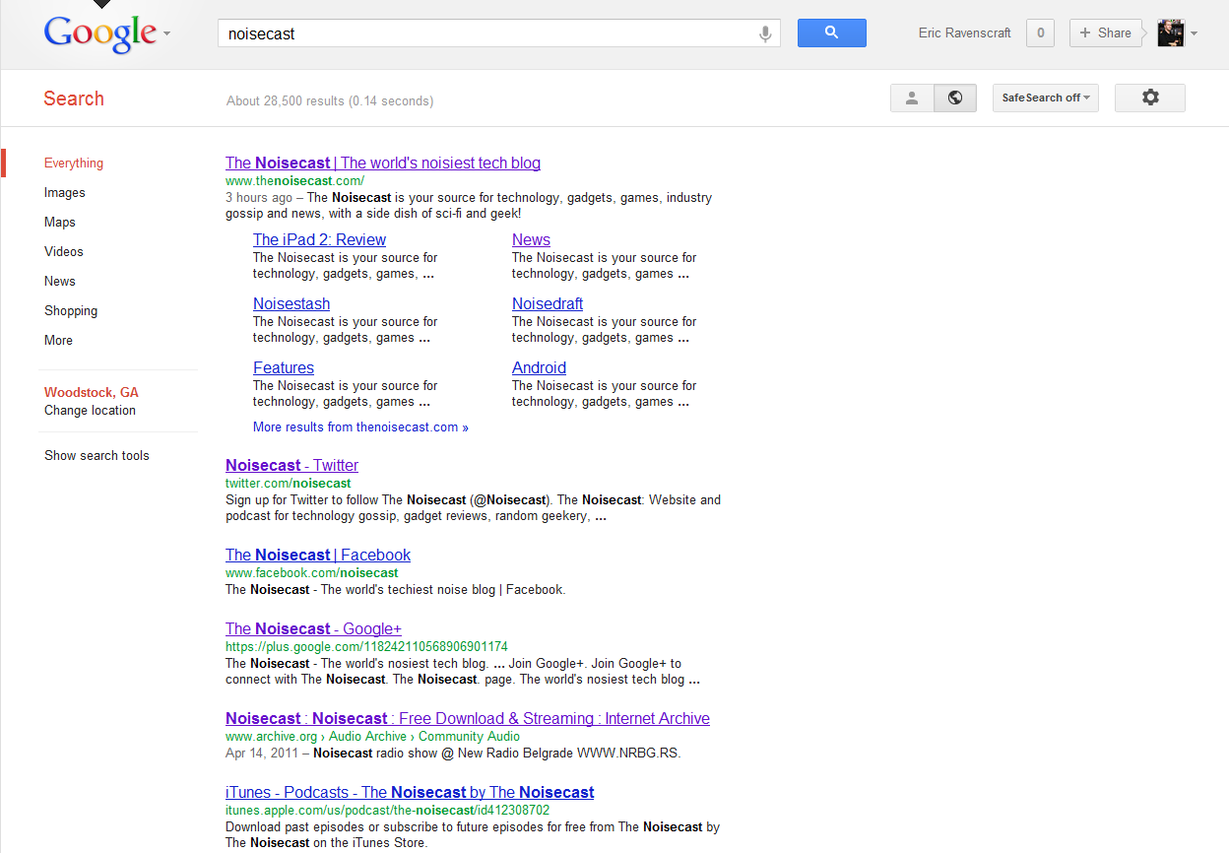1229x853 pixels.
Task: Hide personal results with globe icon
Action: pyautogui.click(x=954, y=98)
